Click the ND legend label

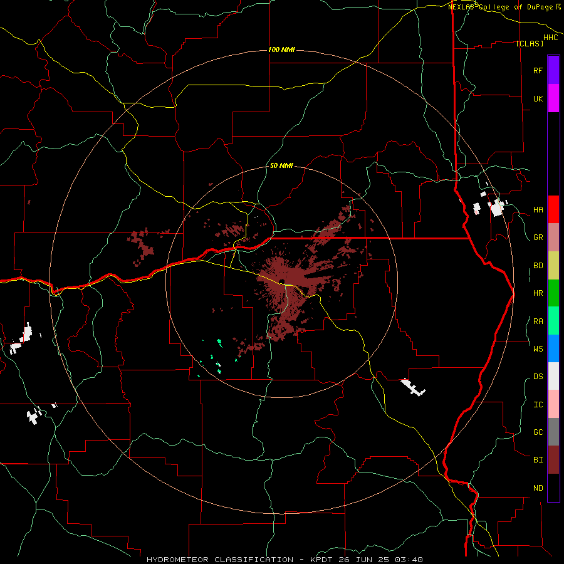point(538,488)
